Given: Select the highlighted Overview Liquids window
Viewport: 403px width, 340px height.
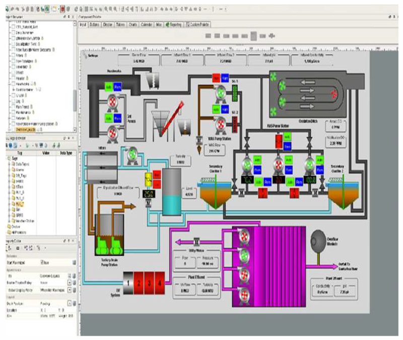Looking at the screenshot, I should click(26, 130).
